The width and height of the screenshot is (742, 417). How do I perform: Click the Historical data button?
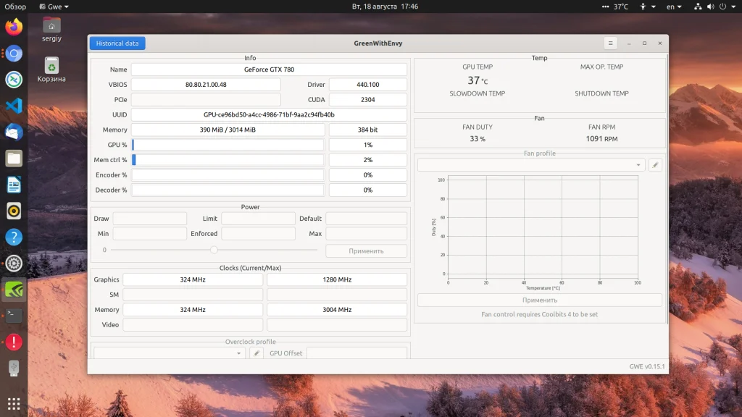[x=117, y=43]
